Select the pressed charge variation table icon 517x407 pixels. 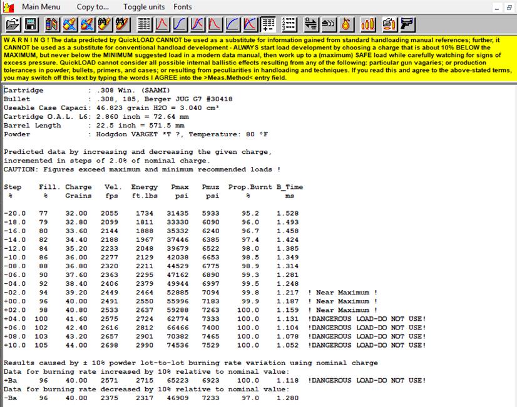269,24
